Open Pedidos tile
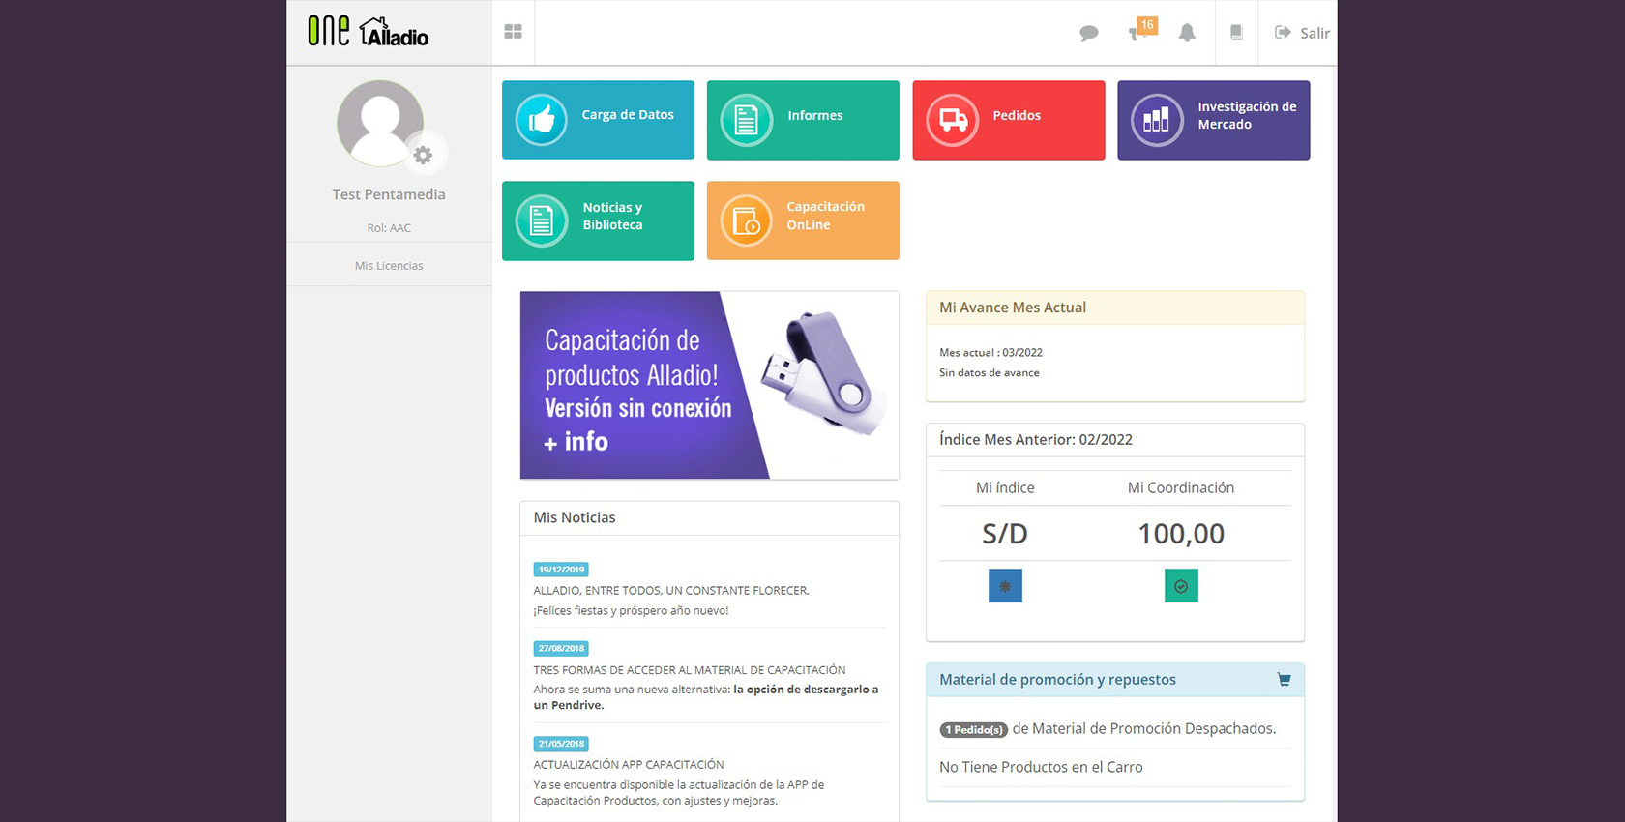Image resolution: width=1625 pixels, height=822 pixels. (1009, 120)
